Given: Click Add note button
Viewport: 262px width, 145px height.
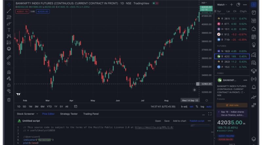Looking at the screenshot, I should tap(232, 105).
